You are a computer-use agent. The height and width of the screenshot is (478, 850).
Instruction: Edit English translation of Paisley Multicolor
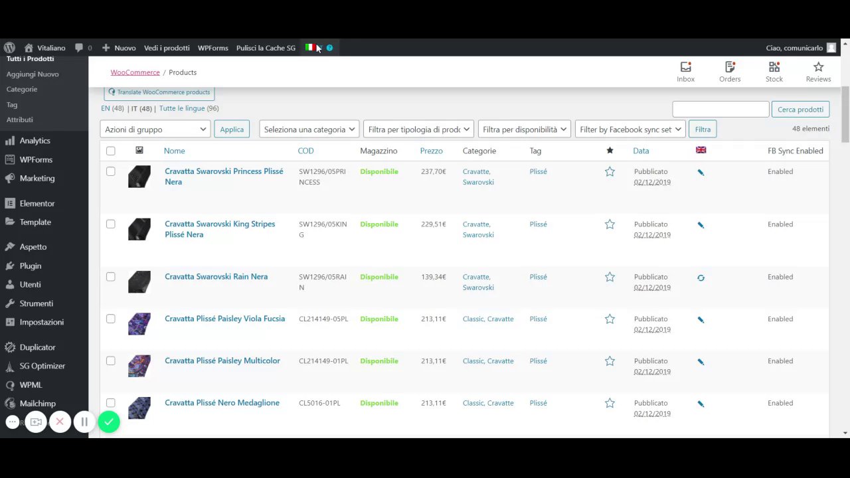(x=701, y=362)
